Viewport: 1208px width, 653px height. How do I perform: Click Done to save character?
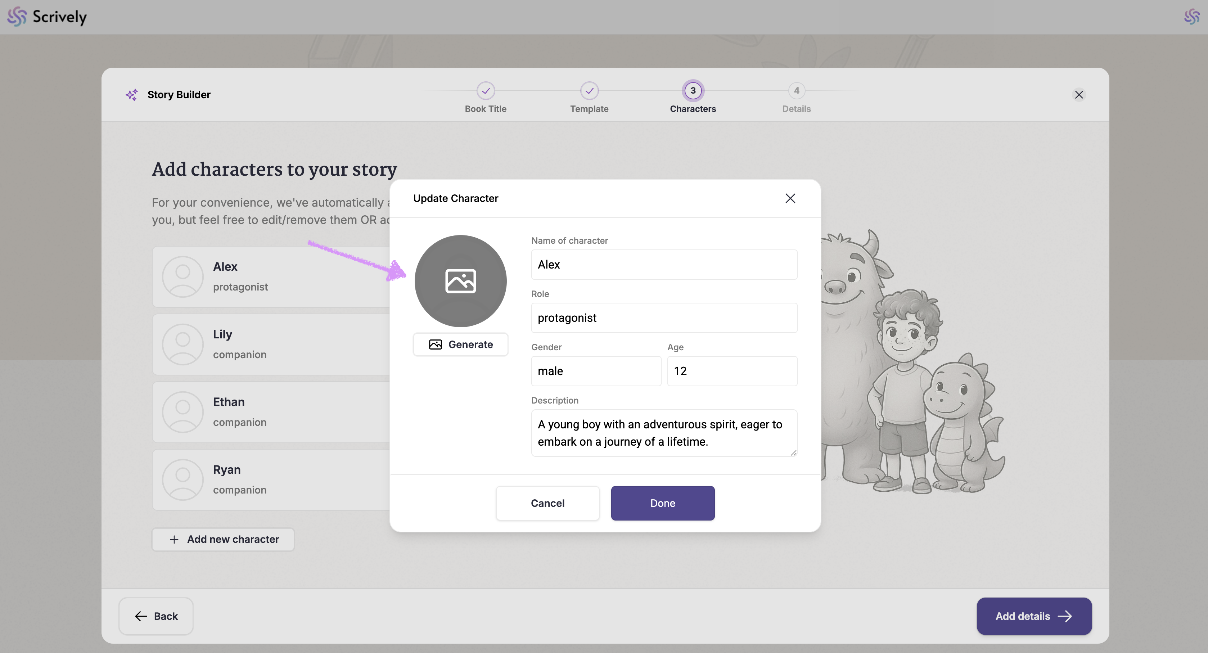662,503
